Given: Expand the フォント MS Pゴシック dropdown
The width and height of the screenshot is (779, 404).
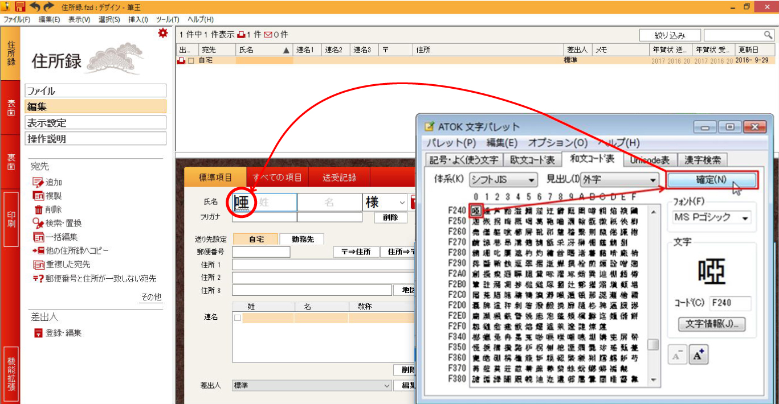Looking at the screenshot, I should (x=711, y=217).
